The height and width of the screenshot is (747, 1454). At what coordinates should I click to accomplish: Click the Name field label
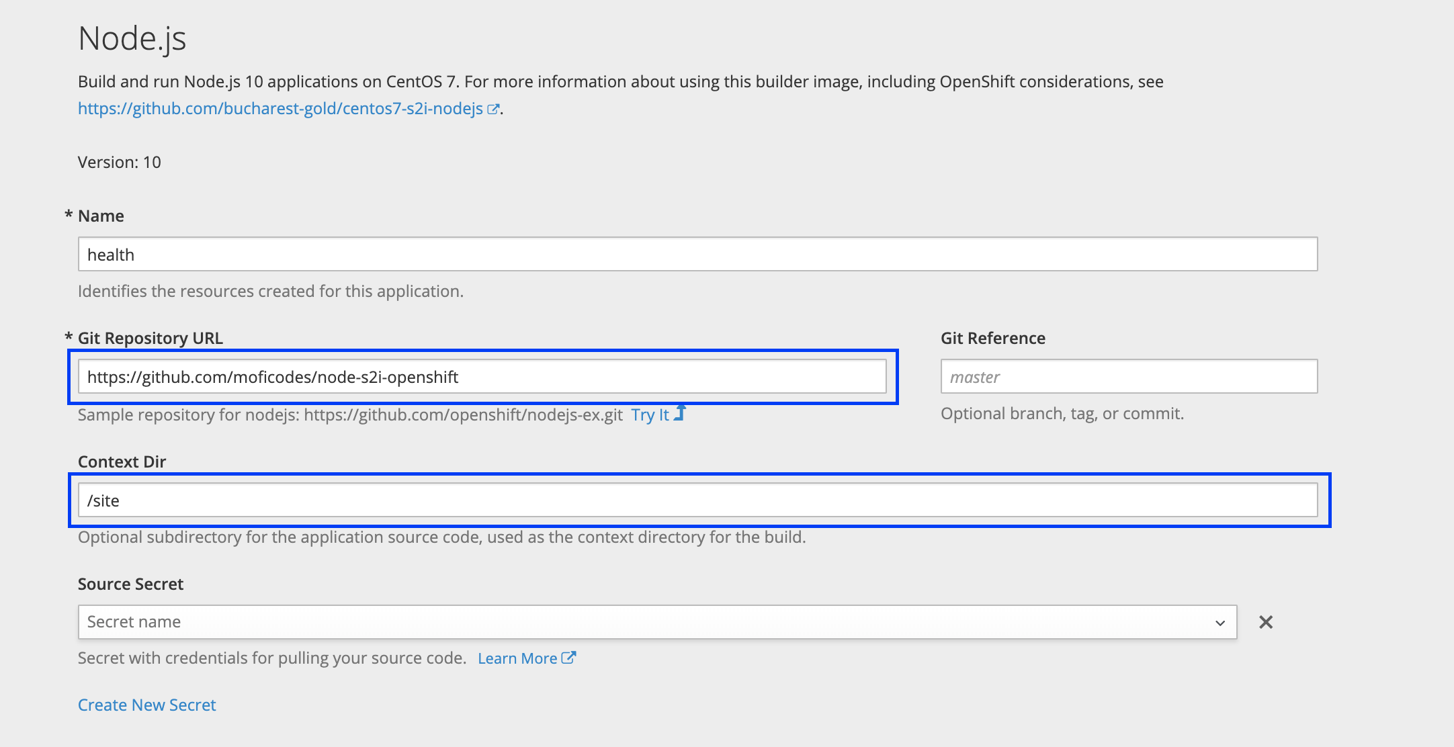tap(101, 216)
